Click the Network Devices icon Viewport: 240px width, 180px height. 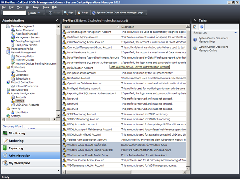coord(13,60)
